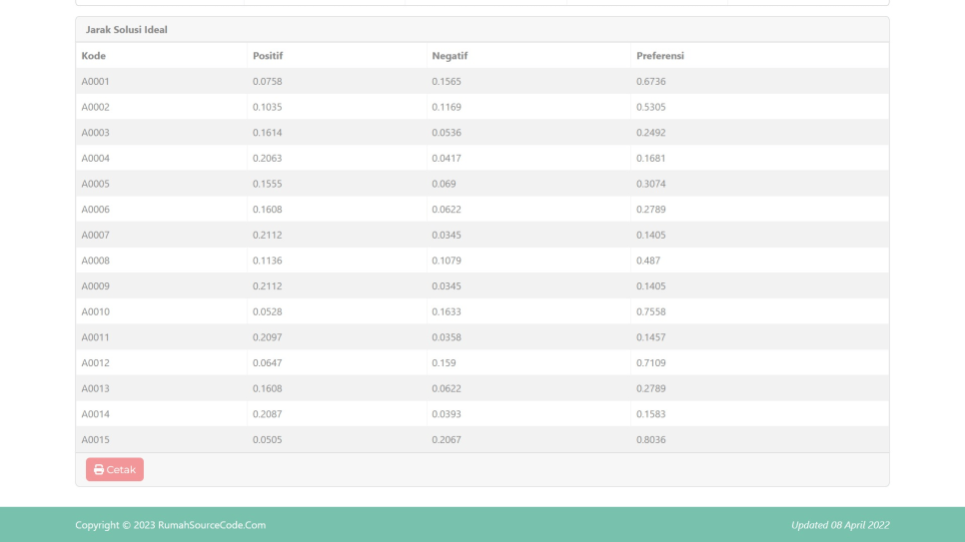Image resolution: width=965 pixels, height=542 pixels.
Task: Select the A0015 code cell
Action: [95, 439]
